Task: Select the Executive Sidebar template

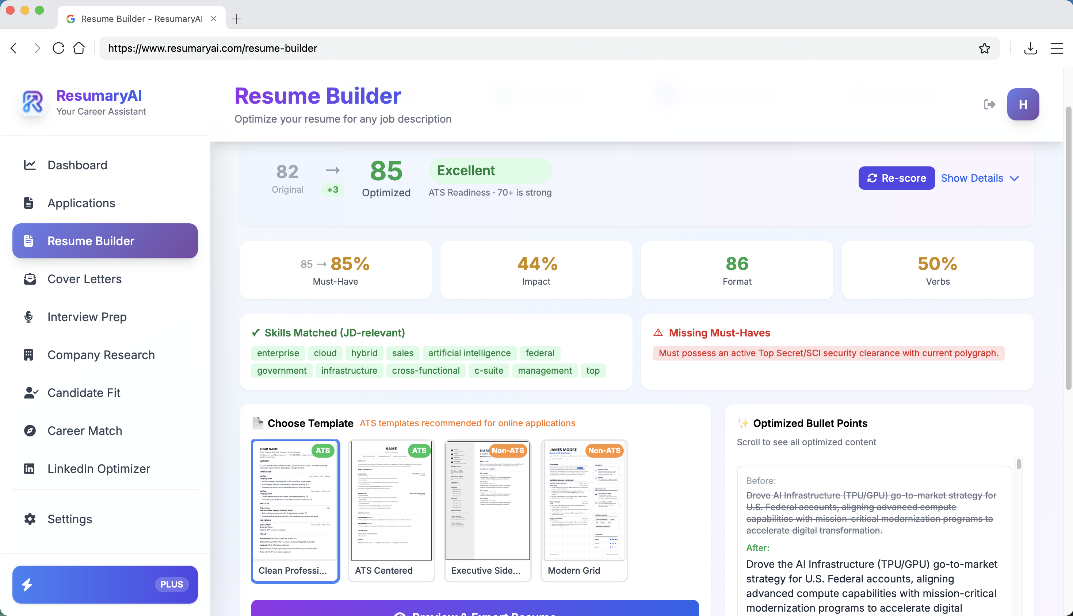Action: [488, 511]
